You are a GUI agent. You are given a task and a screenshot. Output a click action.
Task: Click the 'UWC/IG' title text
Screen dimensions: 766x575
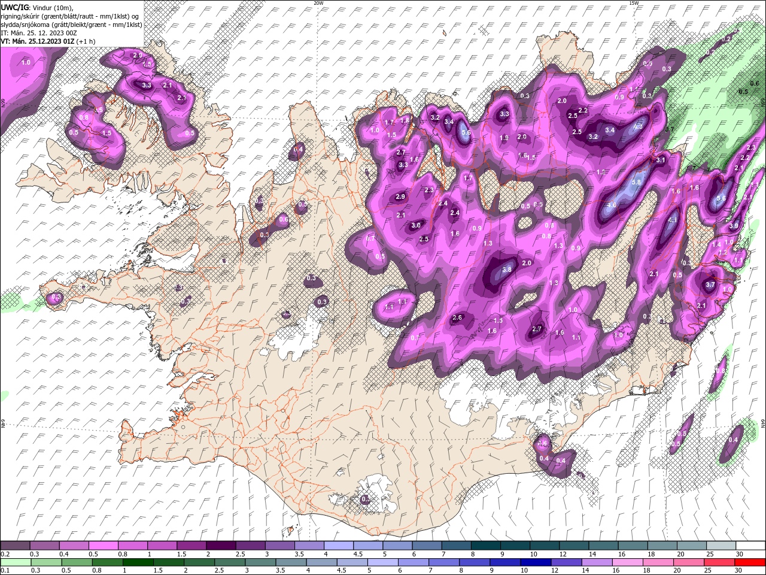click(15, 7)
